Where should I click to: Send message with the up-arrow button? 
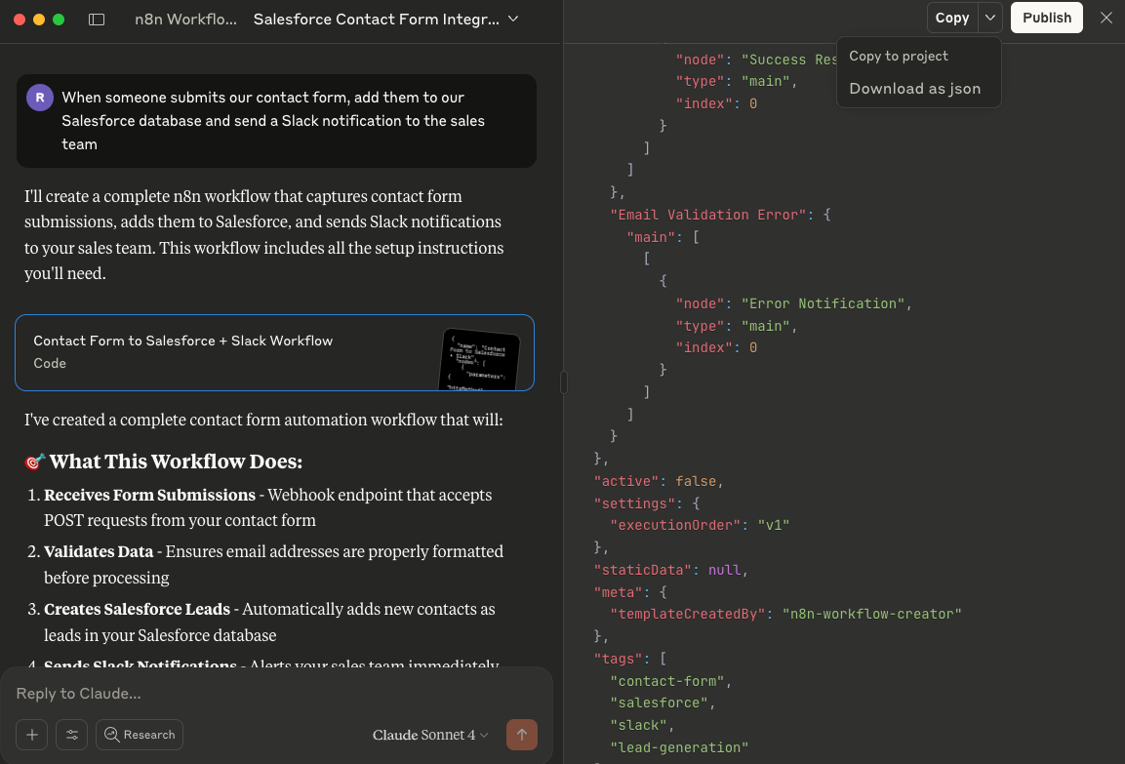[522, 735]
